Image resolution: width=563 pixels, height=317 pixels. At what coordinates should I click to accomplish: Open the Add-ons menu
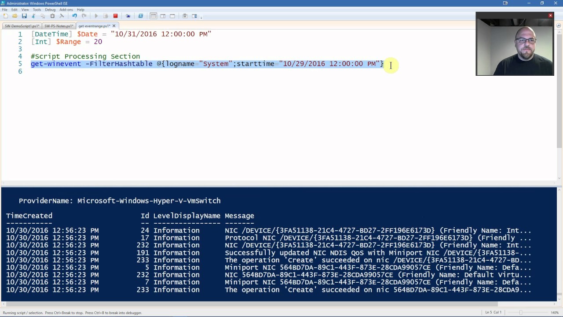coord(66,9)
